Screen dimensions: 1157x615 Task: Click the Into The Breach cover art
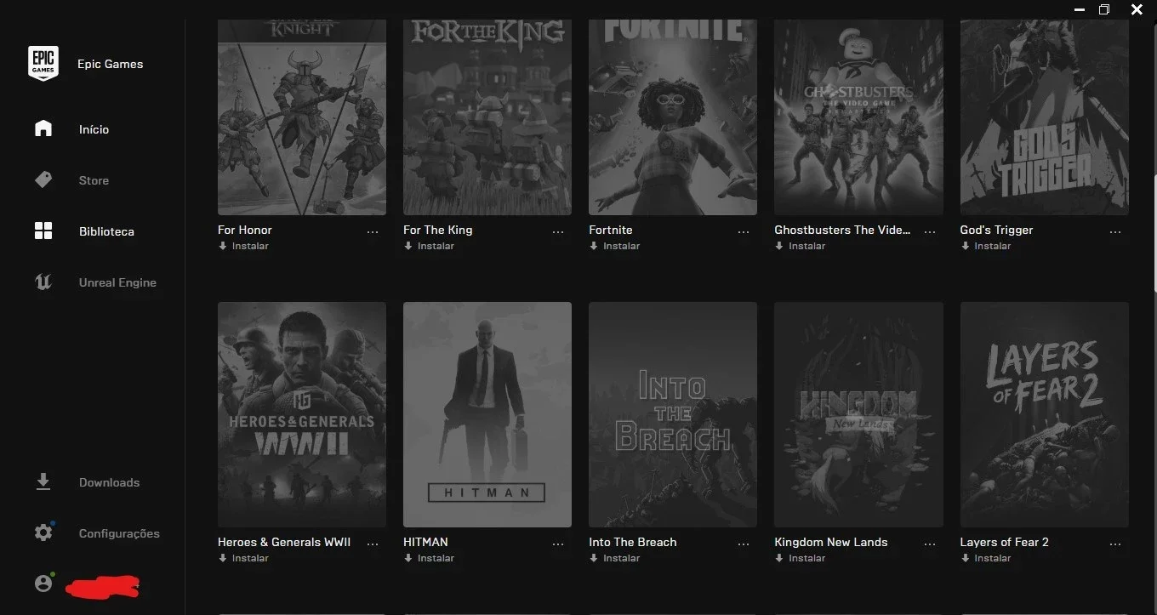click(x=673, y=414)
